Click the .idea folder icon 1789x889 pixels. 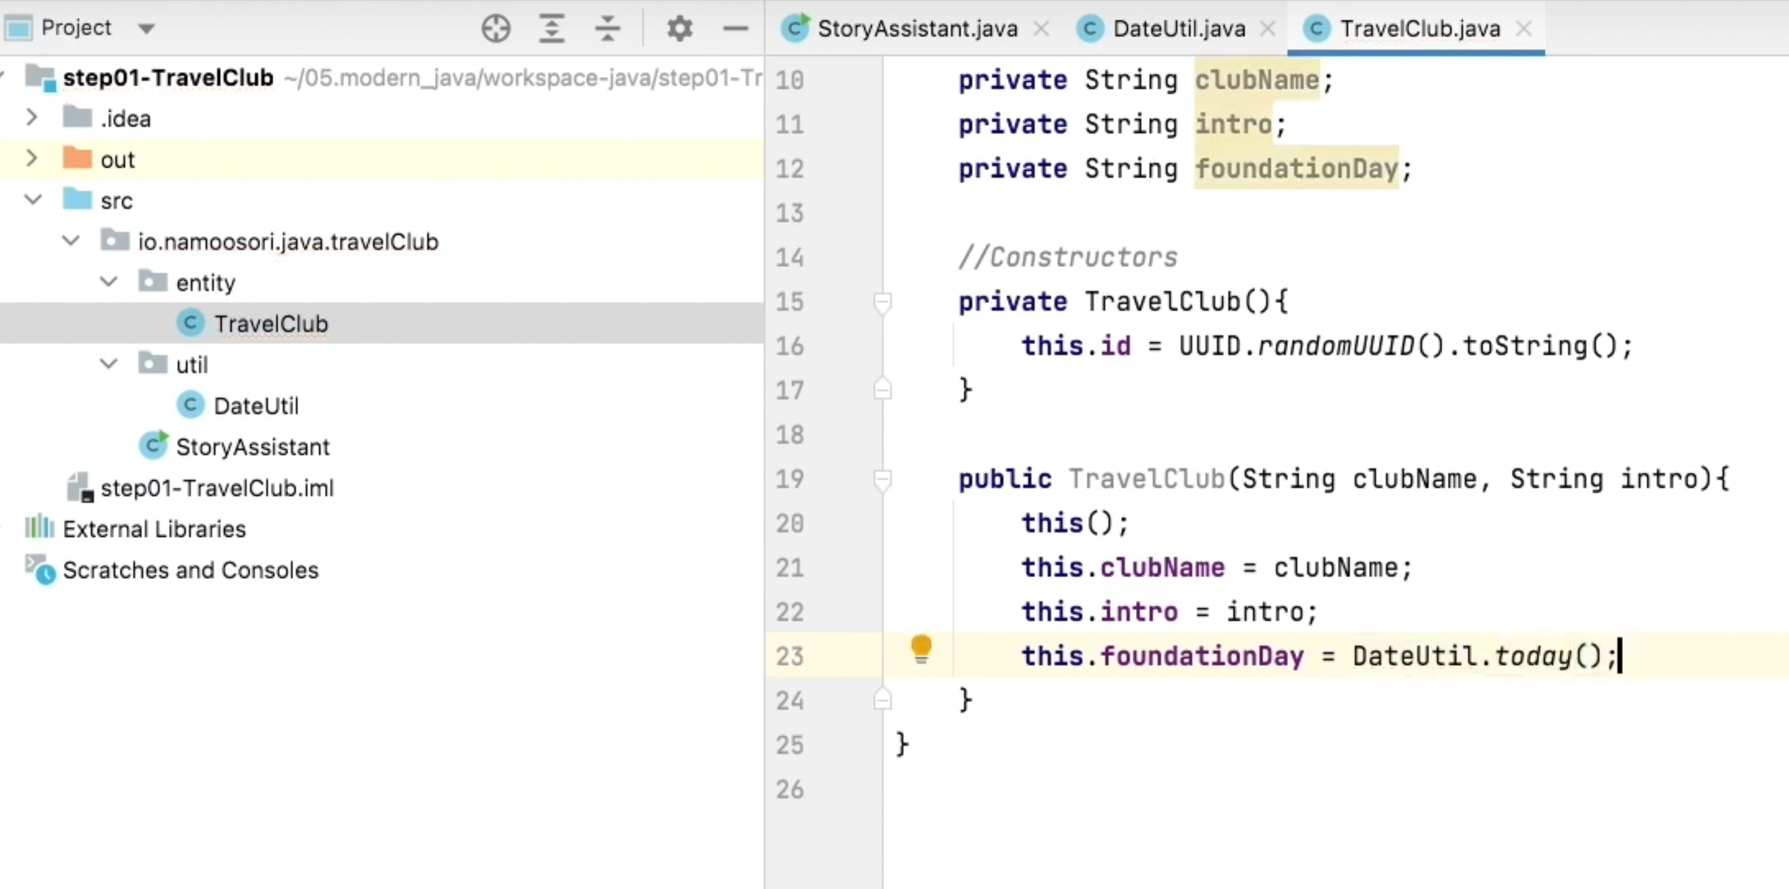click(x=77, y=117)
